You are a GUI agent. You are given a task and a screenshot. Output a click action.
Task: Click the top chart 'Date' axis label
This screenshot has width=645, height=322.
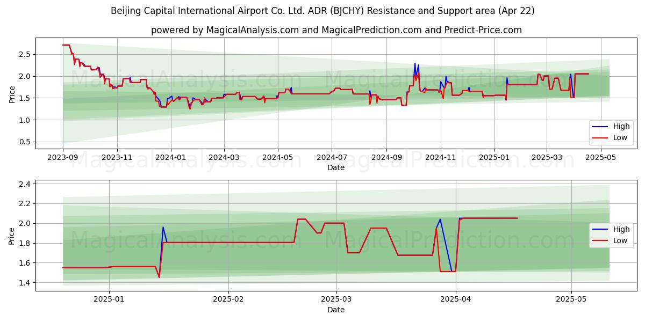click(336, 168)
